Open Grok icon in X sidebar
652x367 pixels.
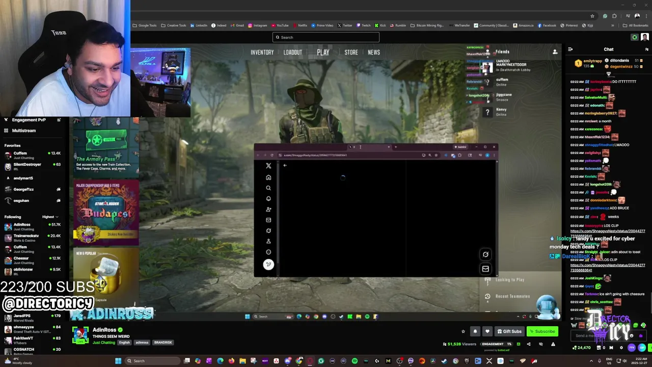pyautogui.click(x=268, y=231)
